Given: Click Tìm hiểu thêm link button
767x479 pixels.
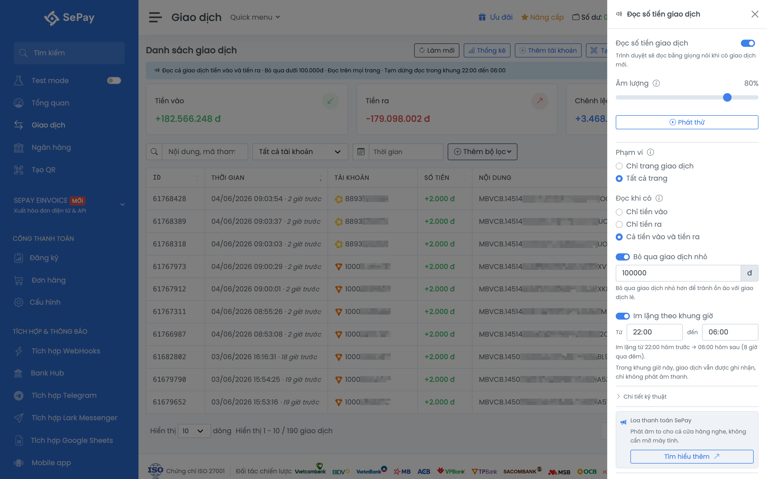Looking at the screenshot, I should coord(692,456).
